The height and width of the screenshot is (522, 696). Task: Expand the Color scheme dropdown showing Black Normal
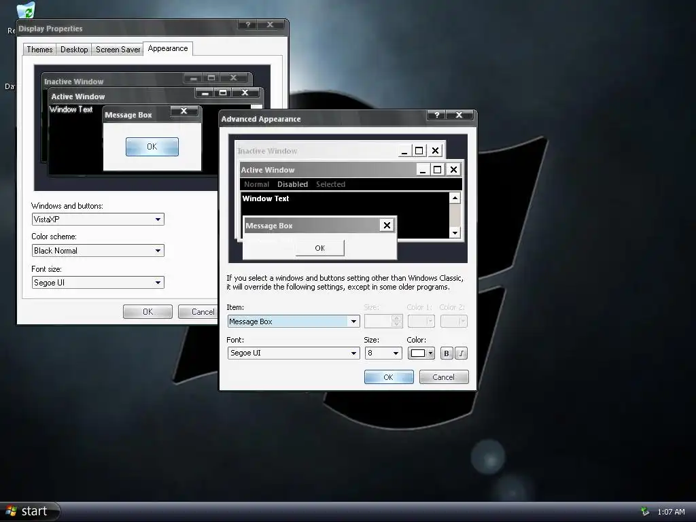(x=98, y=251)
